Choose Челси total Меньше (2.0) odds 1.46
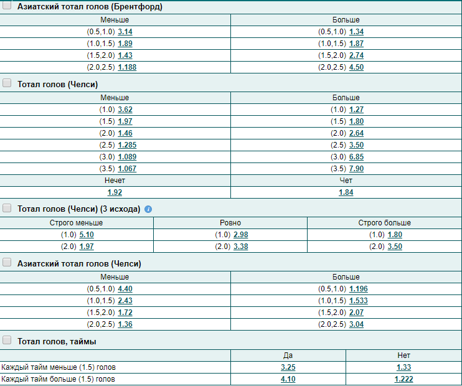This screenshot has height=386, width=462. click(x=125, y=133)
